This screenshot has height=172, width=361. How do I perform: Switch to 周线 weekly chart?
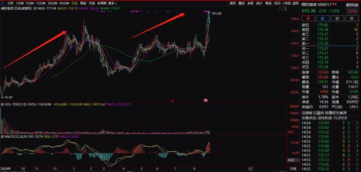tap(83, 3)
